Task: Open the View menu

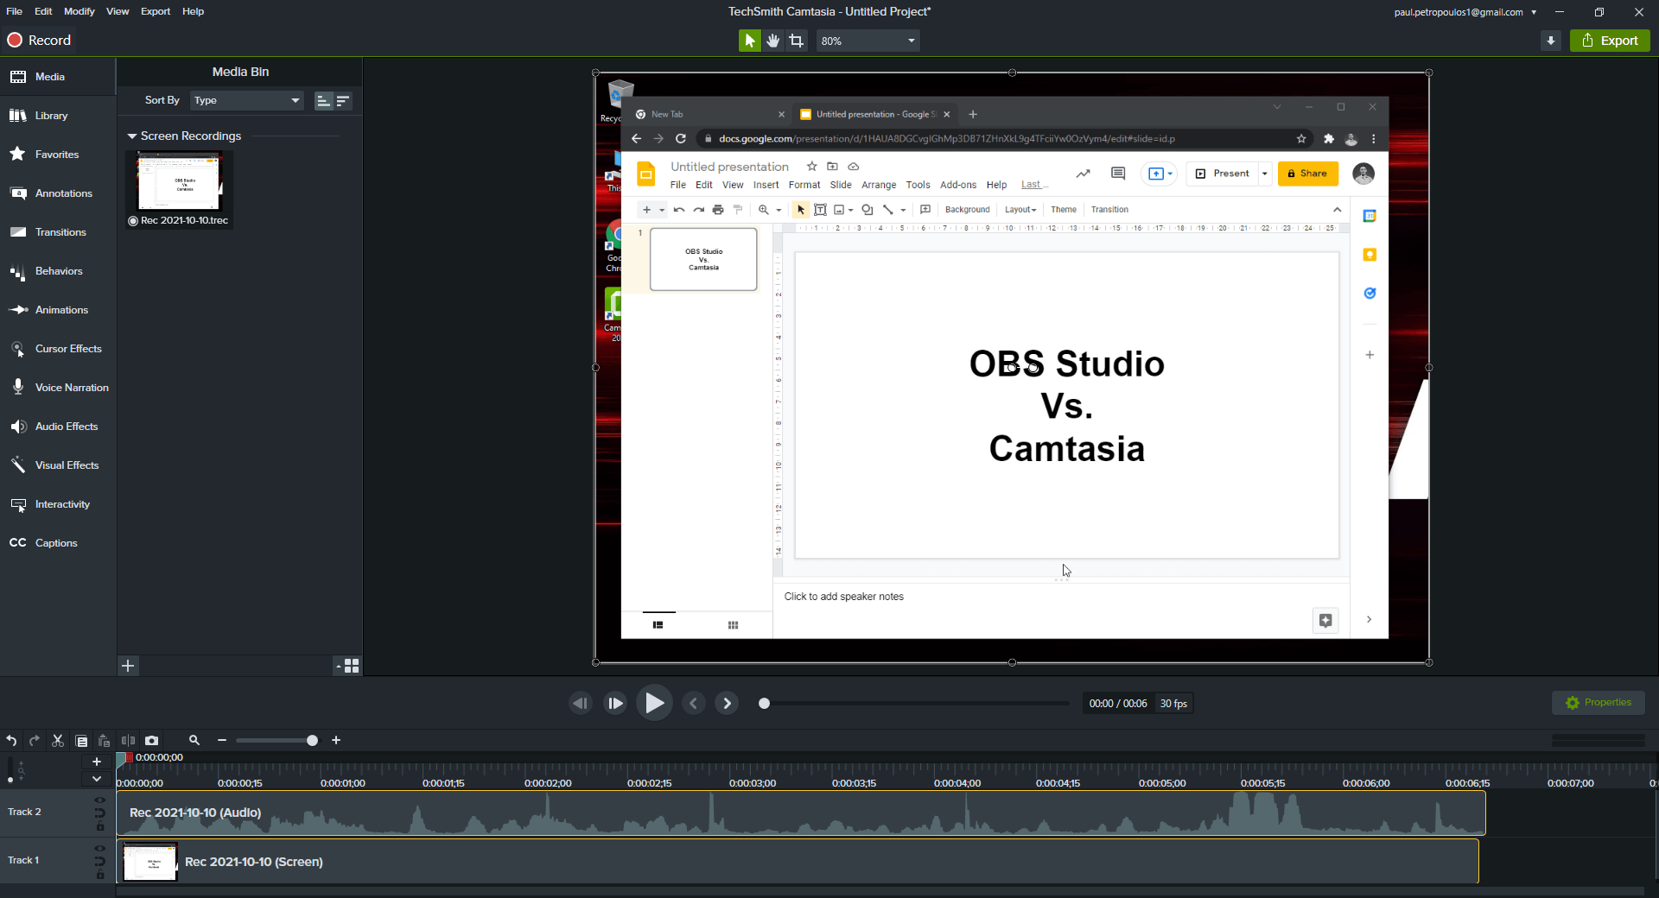Action: 118,11
